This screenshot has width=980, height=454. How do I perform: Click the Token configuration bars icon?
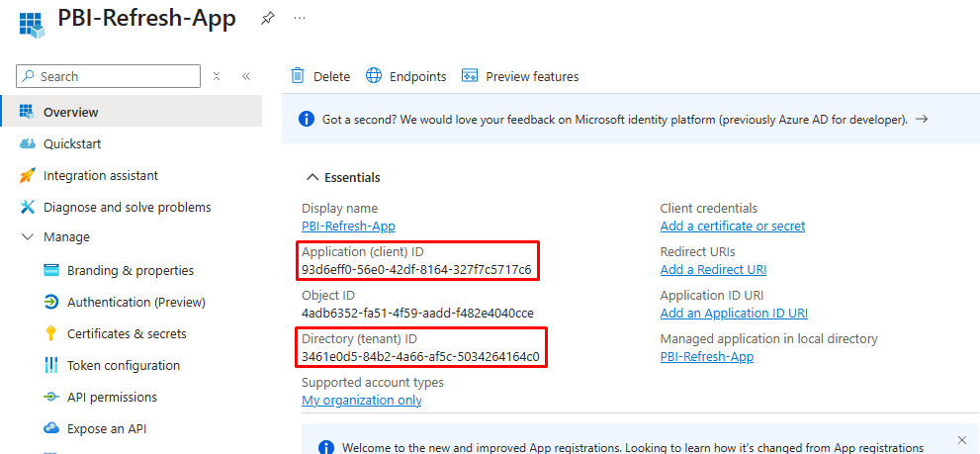point(51,365)
